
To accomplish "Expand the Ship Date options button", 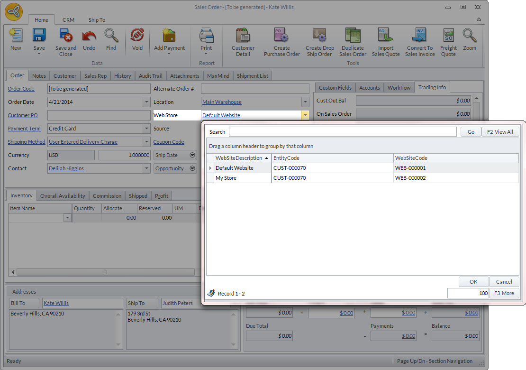I will pos(192,155).
